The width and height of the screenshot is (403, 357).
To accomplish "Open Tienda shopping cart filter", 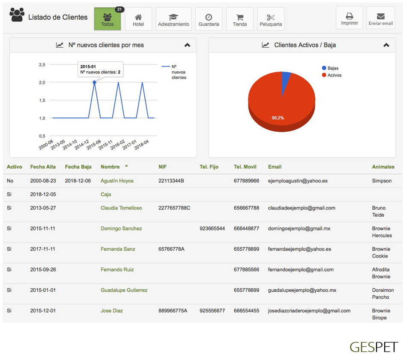I will click(239, 19).
